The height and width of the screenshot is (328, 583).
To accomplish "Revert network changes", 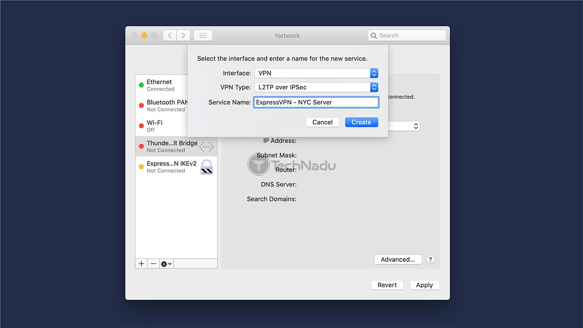I will pos(387,285).
